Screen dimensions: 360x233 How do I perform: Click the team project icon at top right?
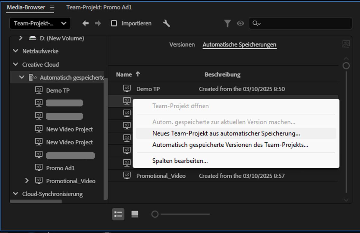click(x=346, y=44)
